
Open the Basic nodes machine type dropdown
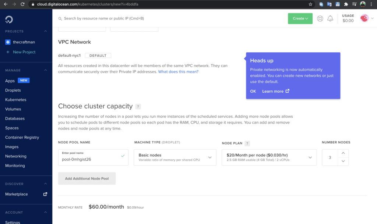(x=175, y=157)
